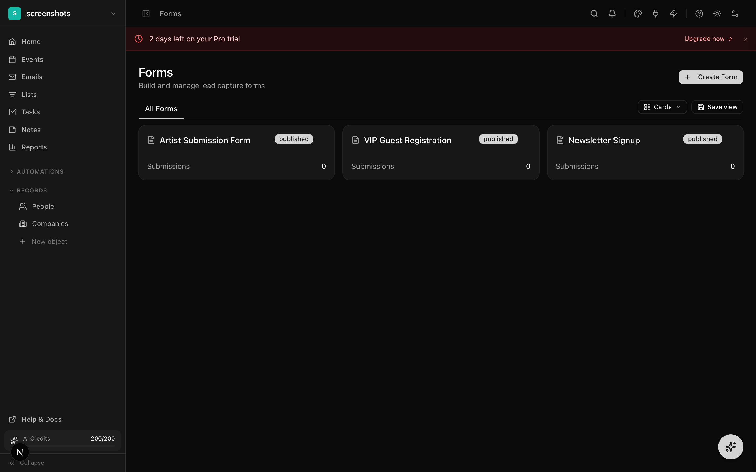
Task: Open the VIP Guest Registration card
Action: click(441, 153)
